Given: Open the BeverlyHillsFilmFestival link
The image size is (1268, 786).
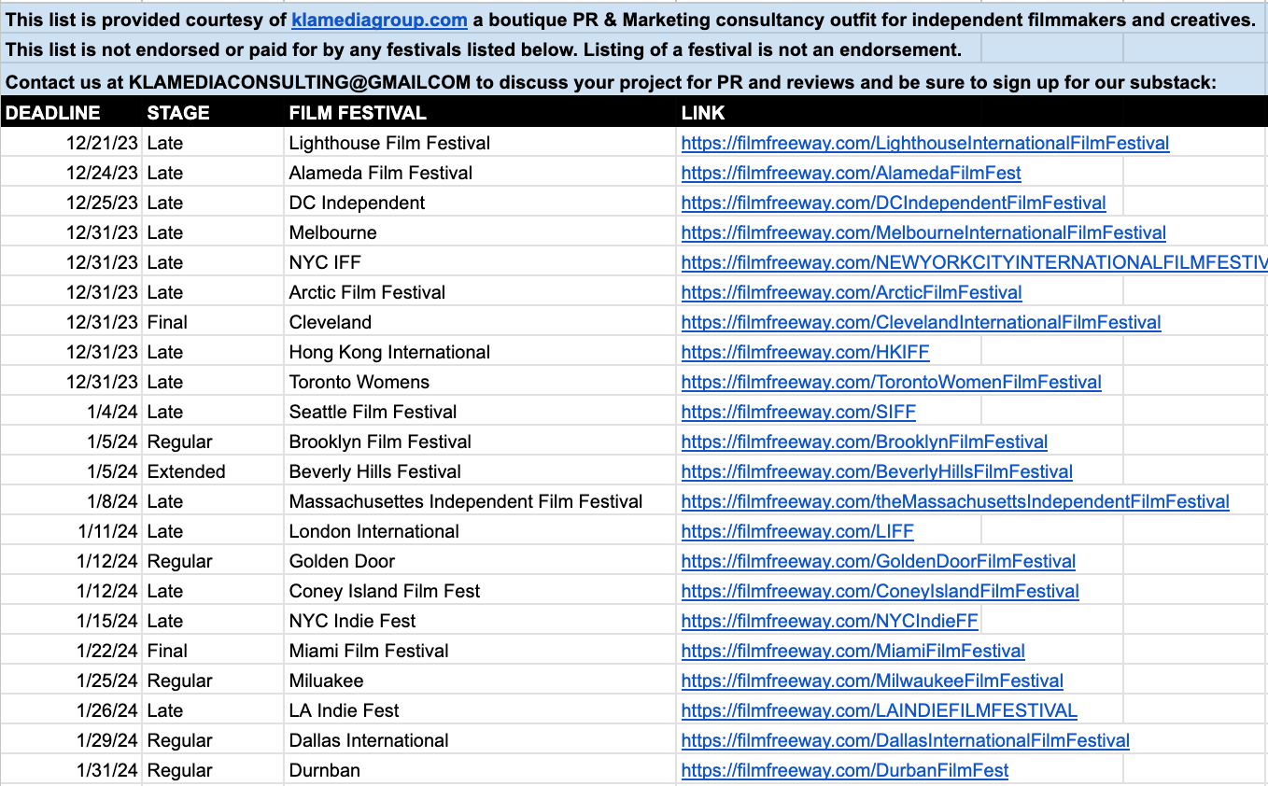Looking at the screenshot, I should coord(877,471).
